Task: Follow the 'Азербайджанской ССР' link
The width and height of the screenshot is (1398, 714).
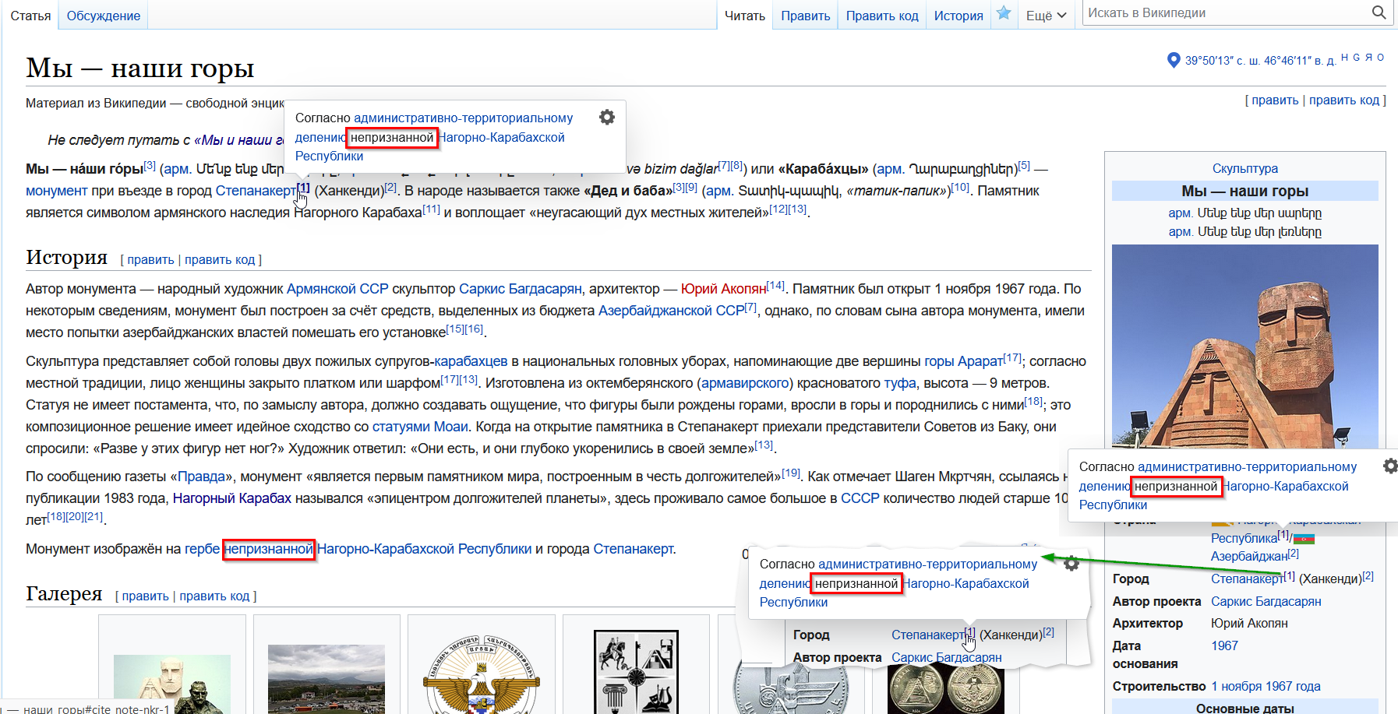Action: click(x=671, y=311)
